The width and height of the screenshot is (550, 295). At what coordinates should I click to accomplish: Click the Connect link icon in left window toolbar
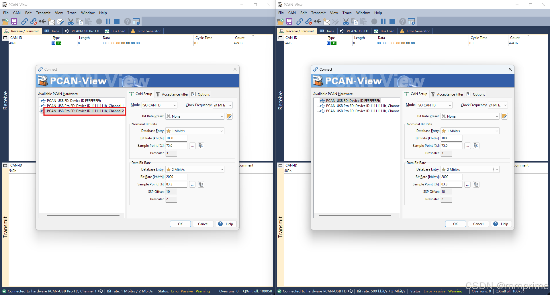tap(25, 21)
